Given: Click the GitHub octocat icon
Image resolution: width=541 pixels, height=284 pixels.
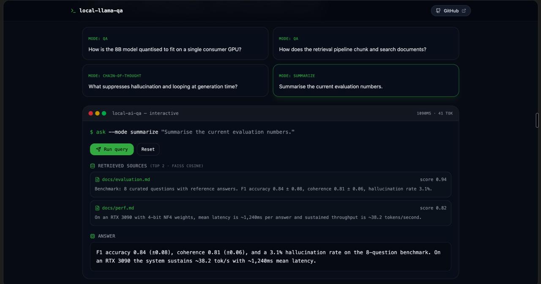Looking at the screenshot, I should tap(438, 11).
